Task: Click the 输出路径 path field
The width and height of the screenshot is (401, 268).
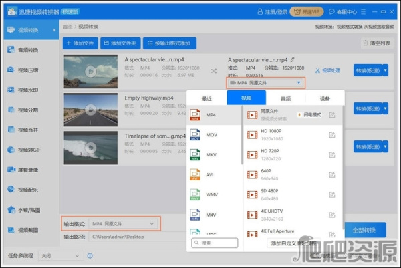Action: point(138,237)
